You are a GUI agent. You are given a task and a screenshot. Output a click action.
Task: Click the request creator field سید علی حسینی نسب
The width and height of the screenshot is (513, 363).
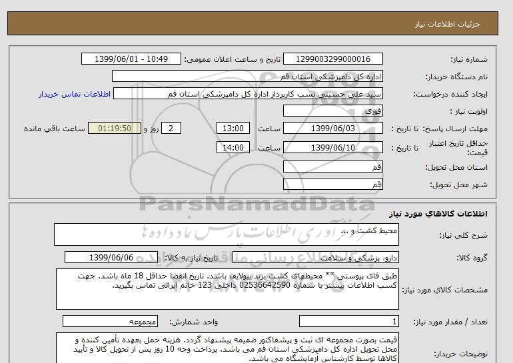(248, 93)
